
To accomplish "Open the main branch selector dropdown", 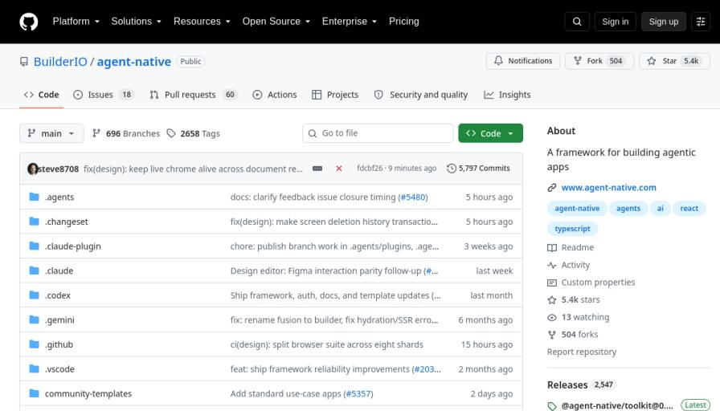I will (51, 133).
